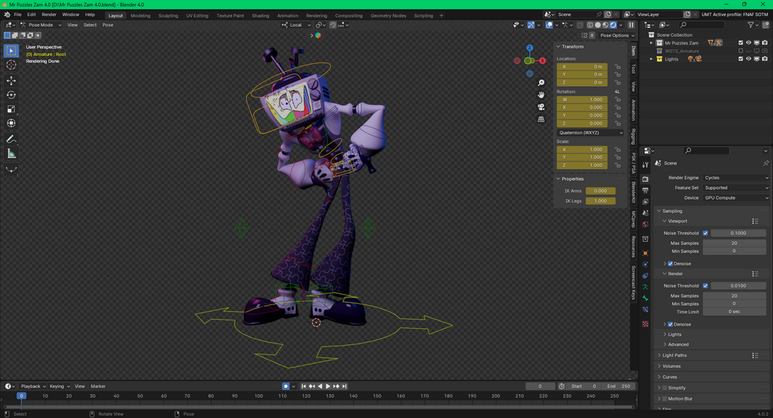The image size is (773, 418).
Task: Open the Texture properties checker icon
Action: (645, 324)
